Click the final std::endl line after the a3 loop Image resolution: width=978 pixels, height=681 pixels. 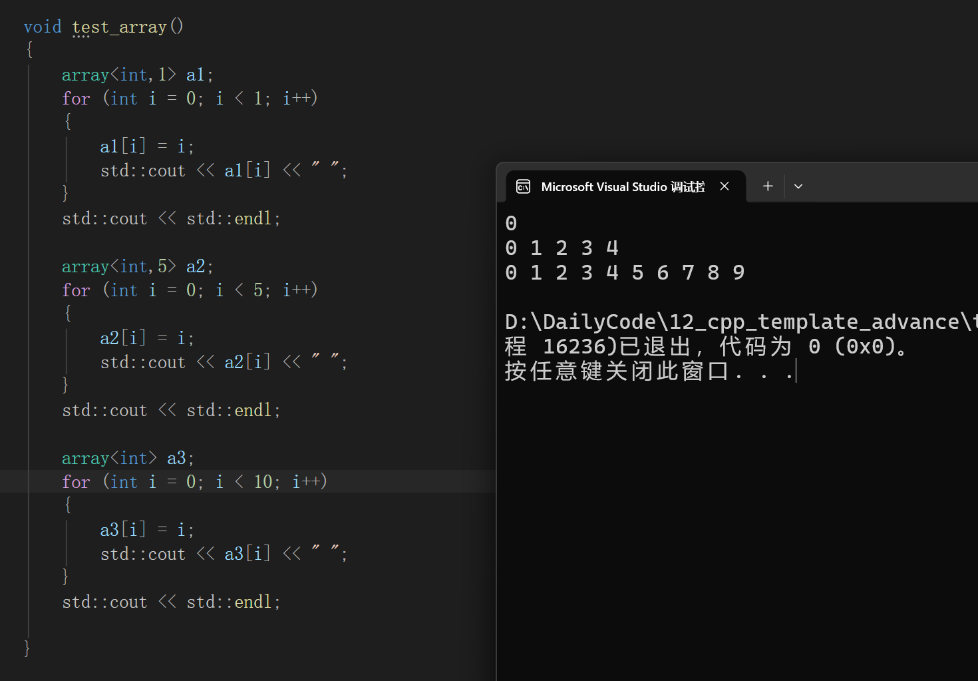[171, 602]
